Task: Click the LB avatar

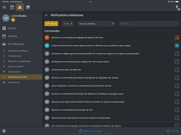Action: point(6,18)
